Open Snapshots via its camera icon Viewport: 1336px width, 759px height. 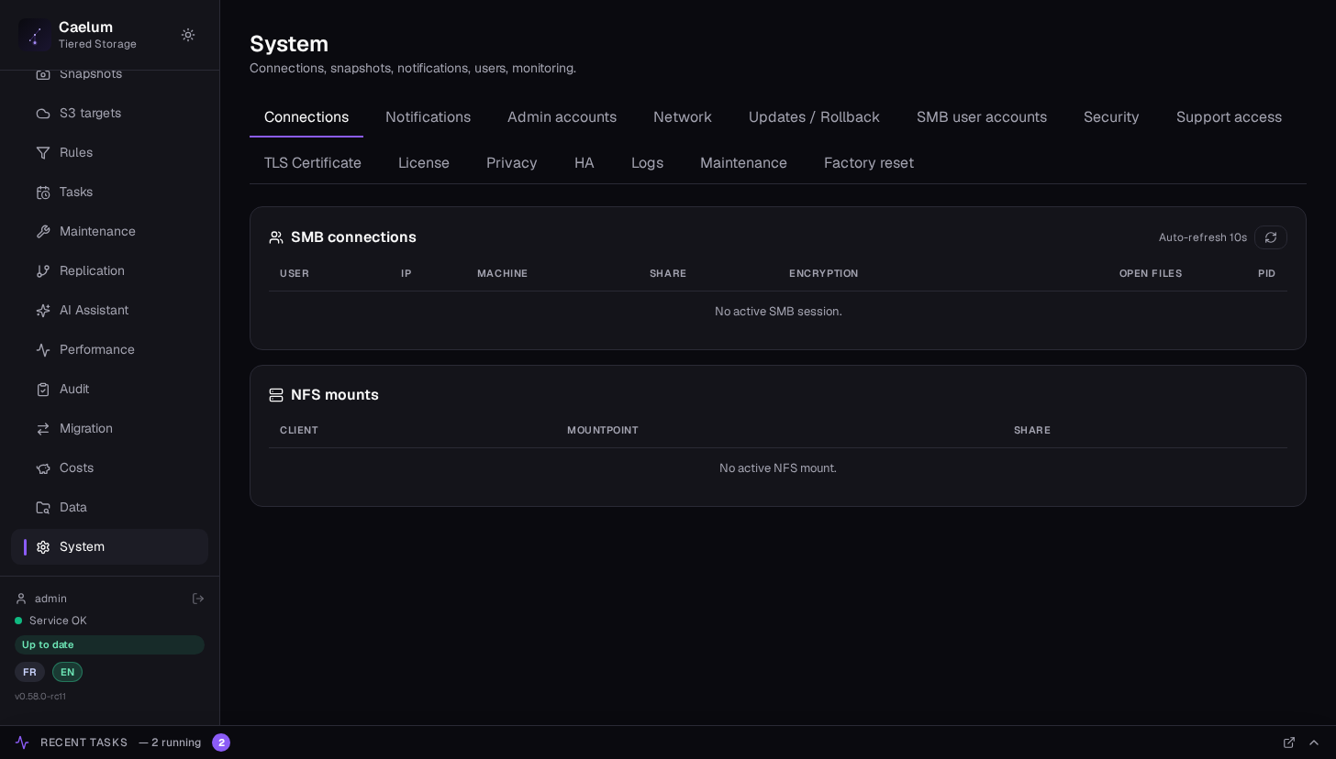[x=43, y=74]
